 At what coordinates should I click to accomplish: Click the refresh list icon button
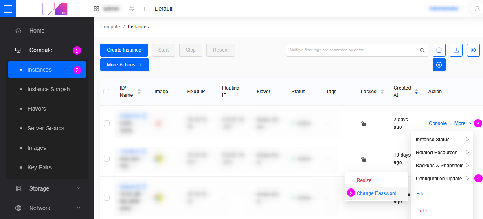click(x=439, y=50)
